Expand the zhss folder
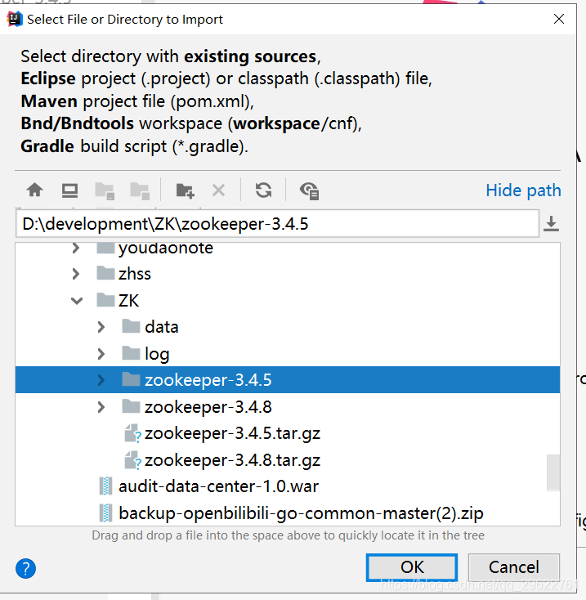The height and width of the screenshot is (600, 586). pos(76,274)
